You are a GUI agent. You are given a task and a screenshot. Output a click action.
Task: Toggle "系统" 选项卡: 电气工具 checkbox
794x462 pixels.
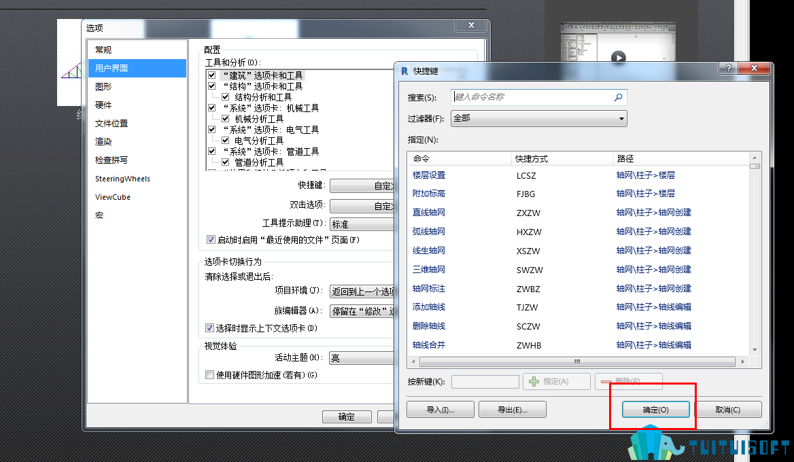[x=212, y=130]
